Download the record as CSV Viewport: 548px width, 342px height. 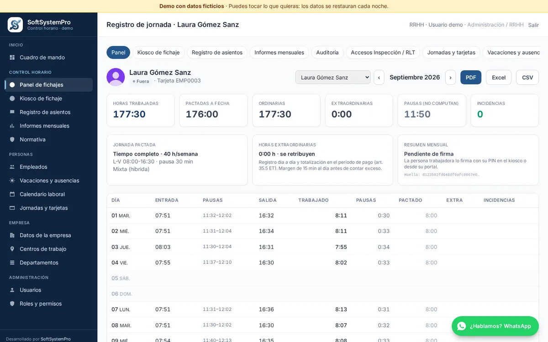point(527,78)
